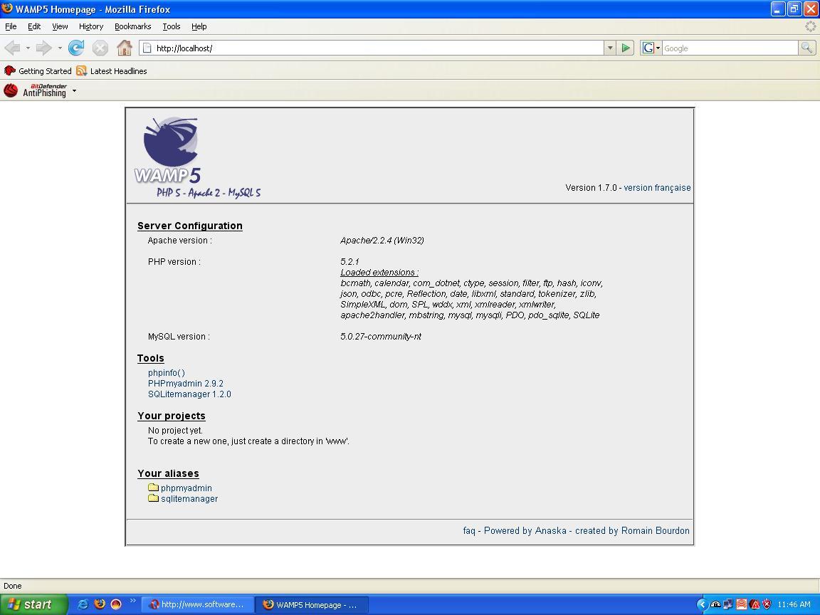The image size is (820, 615).
Task: Switch to version française link
Action: (x=657, y=188)
